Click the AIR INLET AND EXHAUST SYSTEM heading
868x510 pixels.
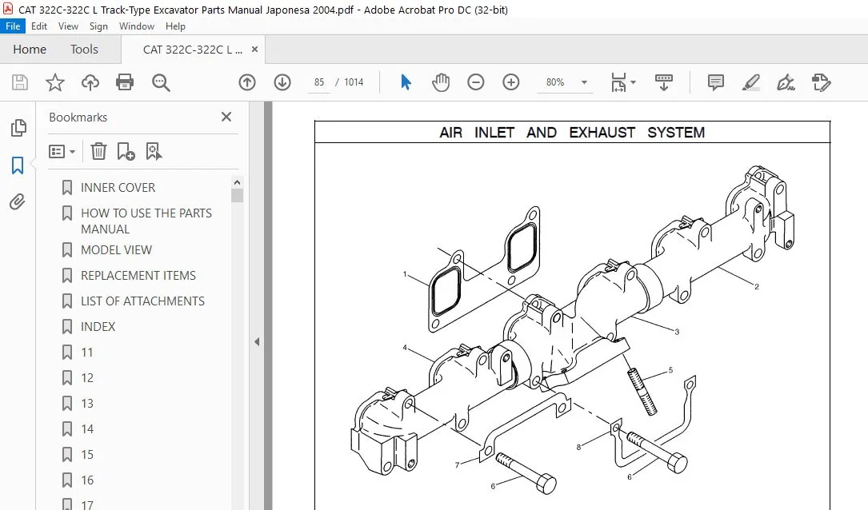point(572,133)
